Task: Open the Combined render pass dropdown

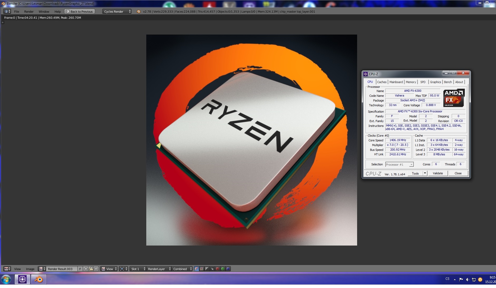Action: coord(182,269)
